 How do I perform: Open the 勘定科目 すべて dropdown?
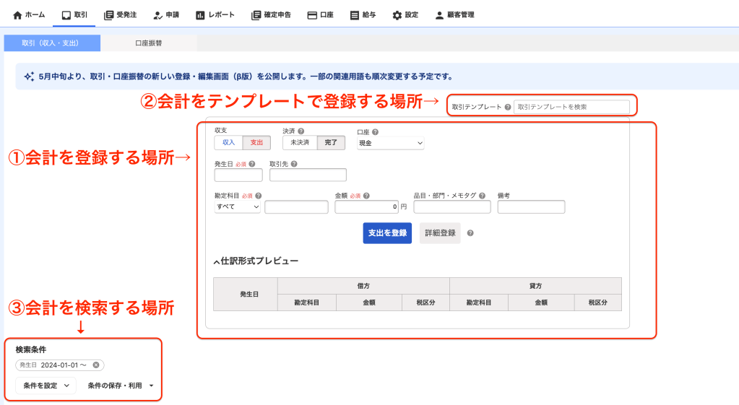[238, 206]
